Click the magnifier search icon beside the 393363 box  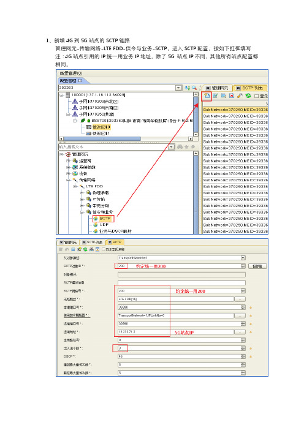point(194,88)
